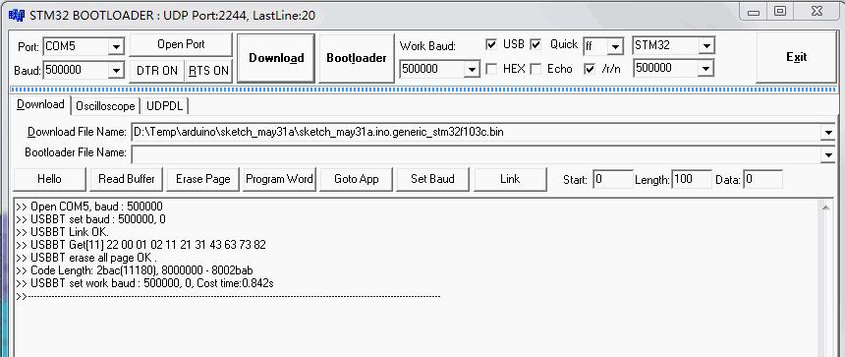Toggle the Quick checkbox

point(535,44)
